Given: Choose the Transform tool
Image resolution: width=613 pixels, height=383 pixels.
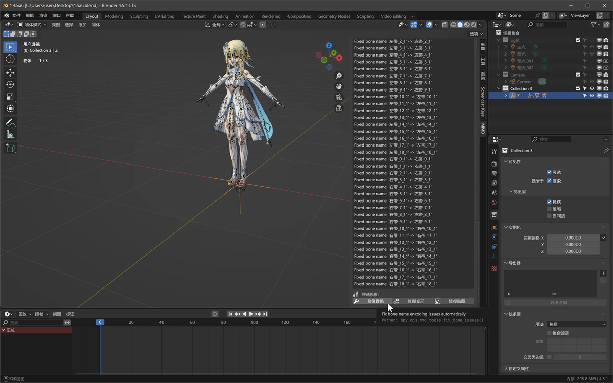Looking at the screenshot, I should pos(10,108).
